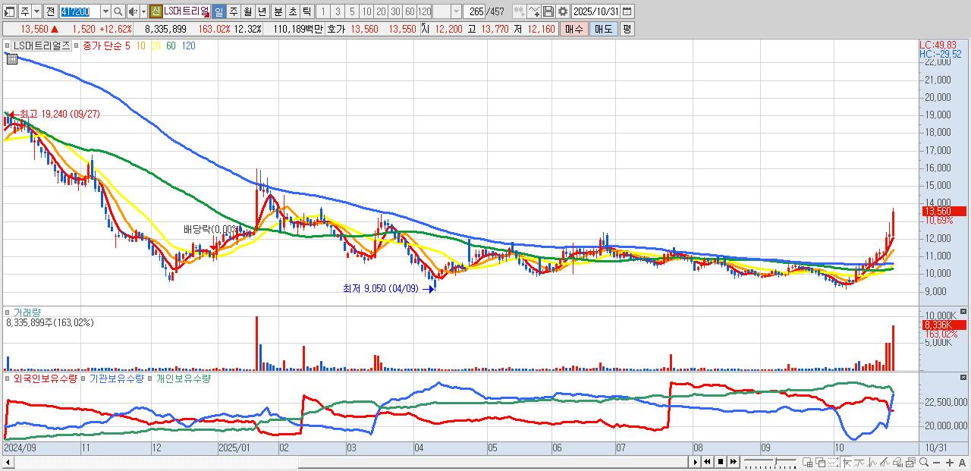Select interval 10 button
The width and height of the screenshot is (971, 471).
366,11
